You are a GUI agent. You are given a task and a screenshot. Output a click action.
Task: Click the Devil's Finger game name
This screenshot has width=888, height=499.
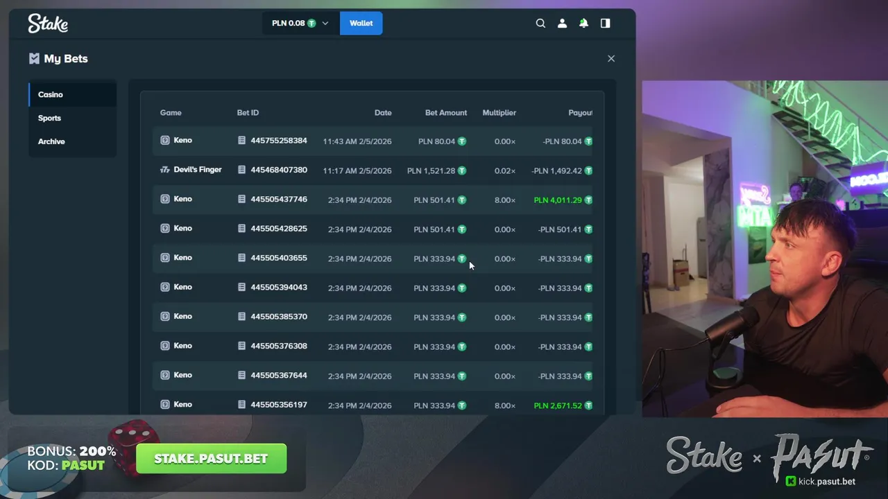point(198,170)
